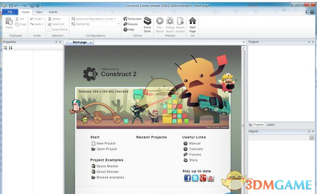Open the Twitter icon under Stay up to date
The width and height of the screenshot is (317, 194).
(x=195, y=178)
